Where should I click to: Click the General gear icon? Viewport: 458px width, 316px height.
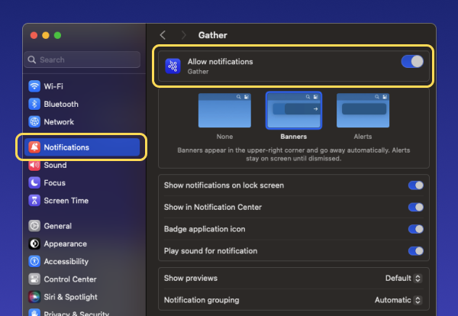34,226
